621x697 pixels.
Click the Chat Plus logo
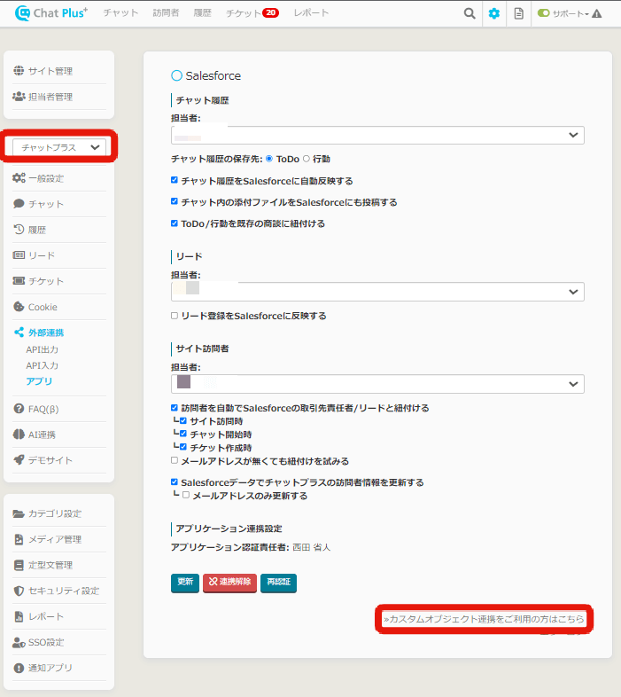51,13
